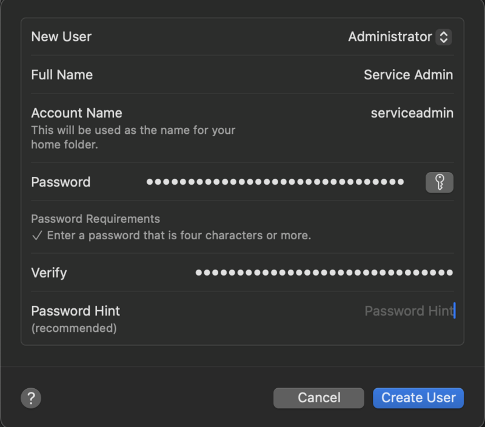The width and height of the screenshot is (485, 427).
Task: Click the key icon beside Password field
Action: pyautogui.click(x=439, y=182)
